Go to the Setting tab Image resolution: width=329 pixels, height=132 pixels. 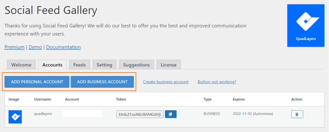[104, 65]
